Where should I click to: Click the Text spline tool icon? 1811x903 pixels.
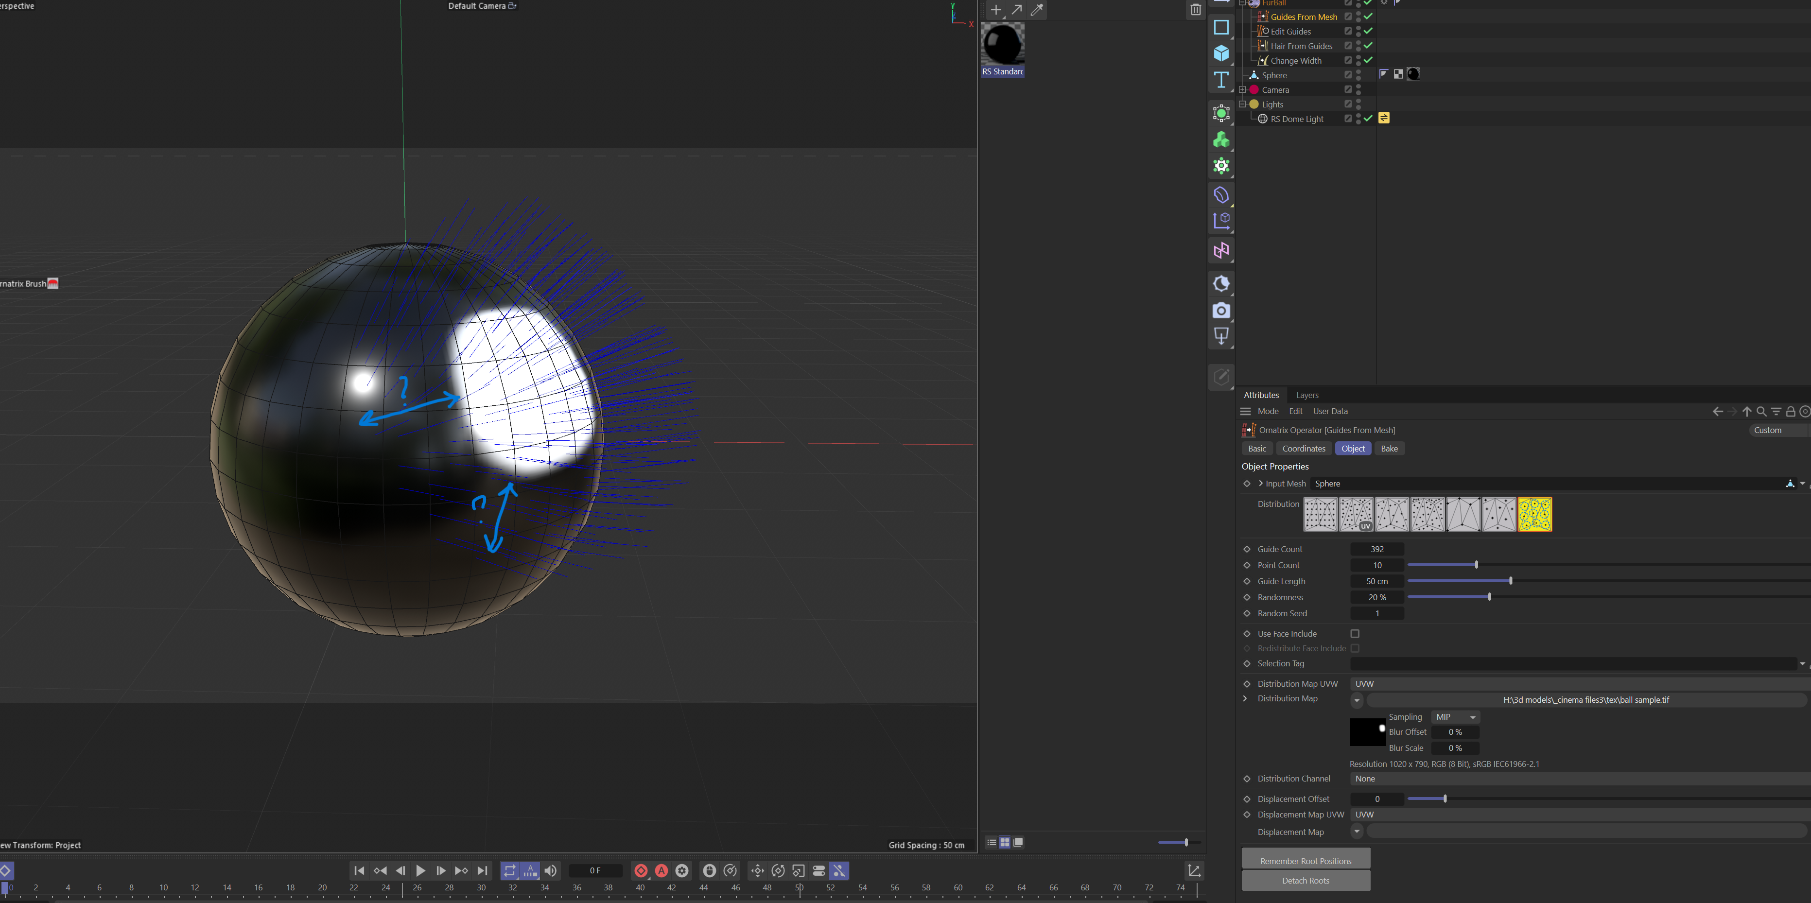pyautogui.click(x=1221, y=80)
